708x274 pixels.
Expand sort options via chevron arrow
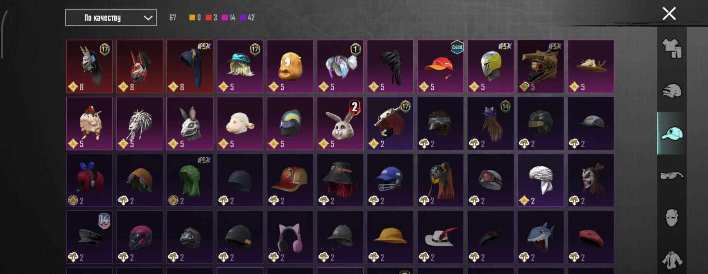tap(148, 18)
